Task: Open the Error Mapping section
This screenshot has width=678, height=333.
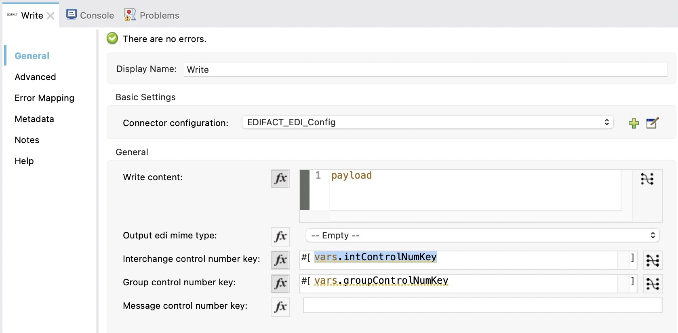Action: [x=44, y=98]
